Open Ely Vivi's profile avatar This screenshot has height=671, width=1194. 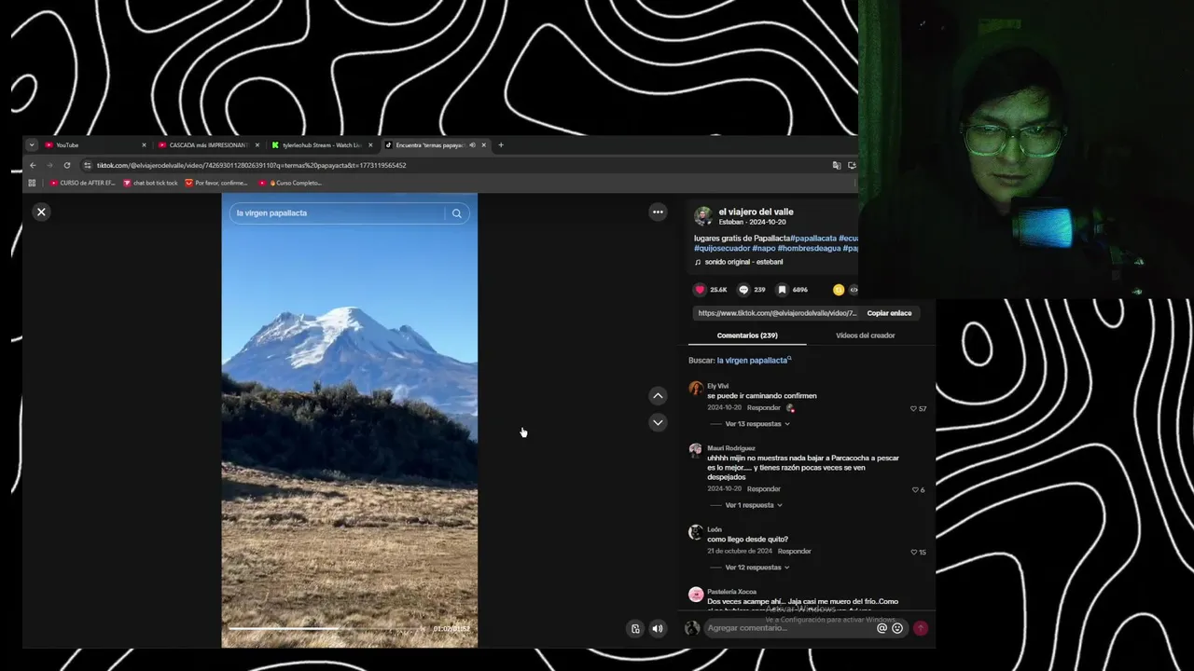(695, 388)
